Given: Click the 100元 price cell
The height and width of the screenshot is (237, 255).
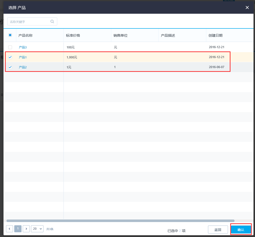Looking at the screenshot, I should coord(70,47).
